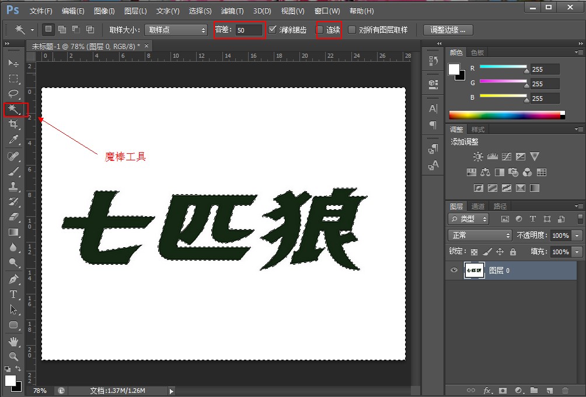The width and height of the screenshot is (586, 397).
Task: Expand the 不透明度 opacity dropdown arrow
Action: pyautogui.click(x=577, y=236)
